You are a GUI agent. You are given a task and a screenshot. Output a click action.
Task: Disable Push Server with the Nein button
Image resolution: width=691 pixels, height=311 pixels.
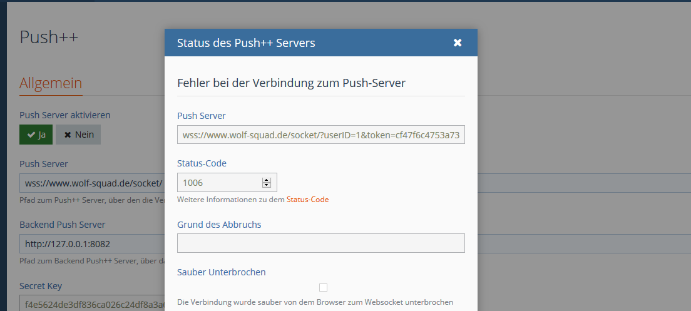tap(78, 135)
